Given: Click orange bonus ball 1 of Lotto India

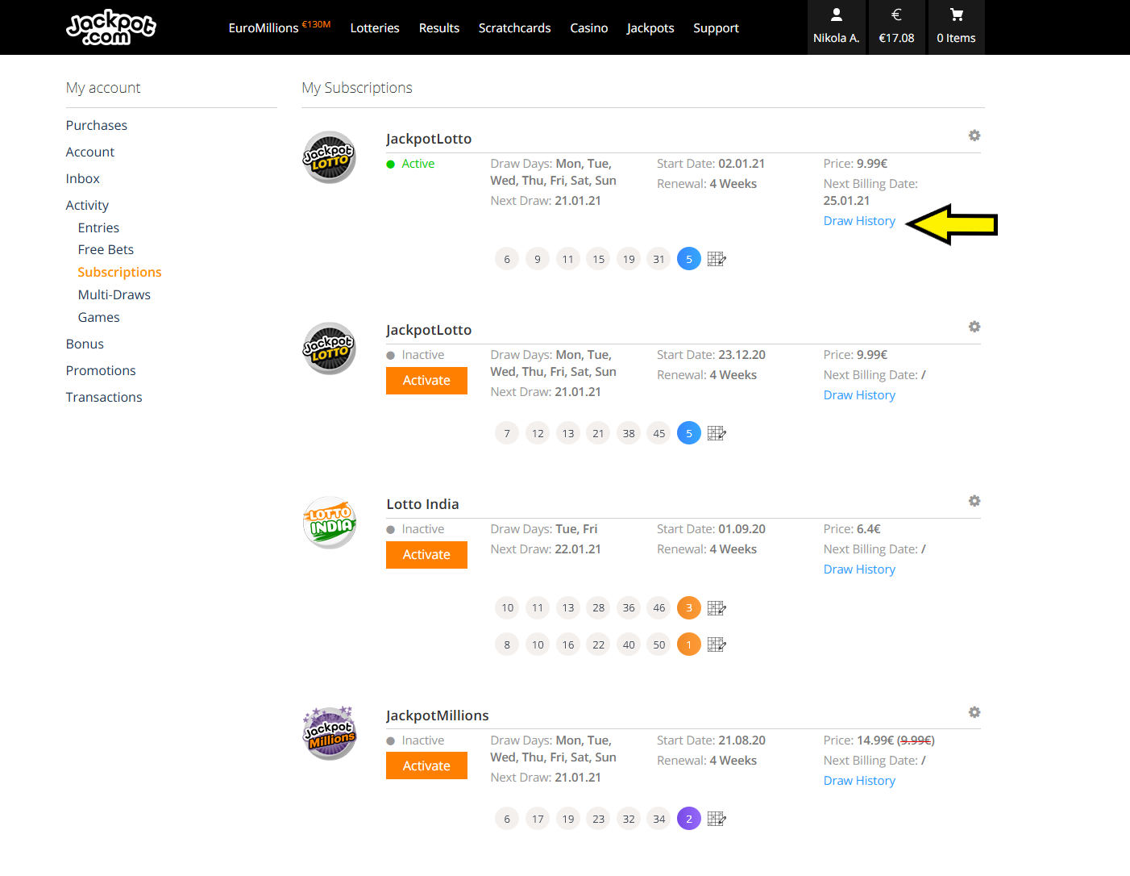Looking at the screenshot, I should [689, 644].
